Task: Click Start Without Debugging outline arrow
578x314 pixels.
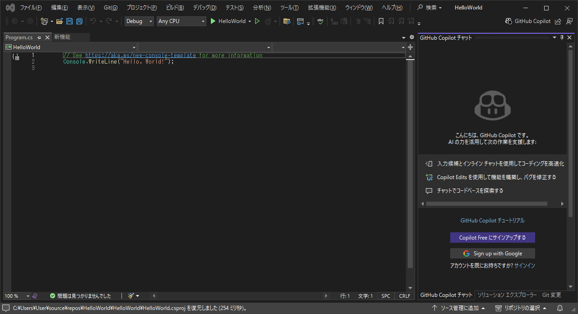Action: [257, 21]
